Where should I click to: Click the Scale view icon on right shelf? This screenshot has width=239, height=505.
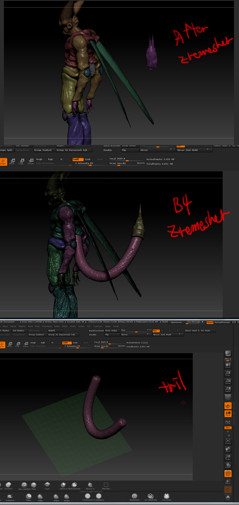228,458
